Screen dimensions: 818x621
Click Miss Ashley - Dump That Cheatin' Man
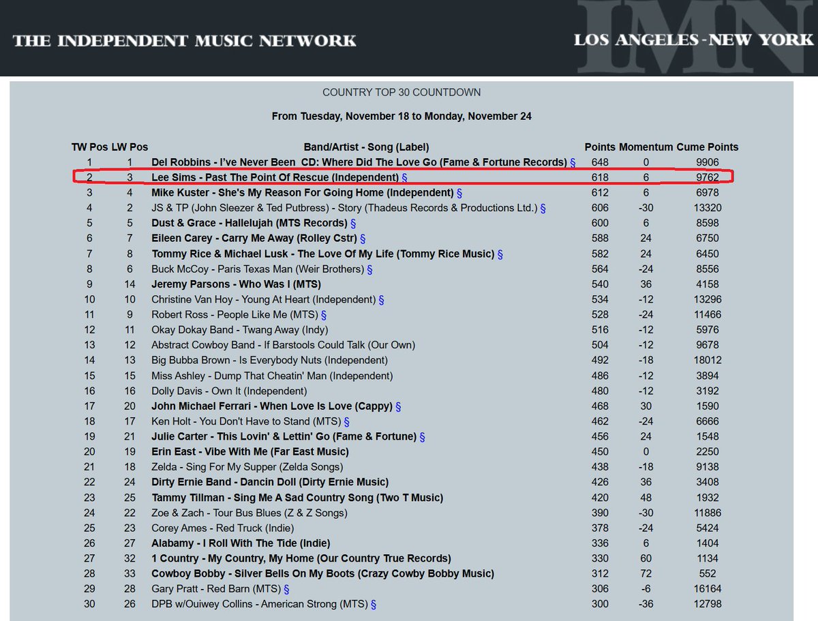coord(272,376)
